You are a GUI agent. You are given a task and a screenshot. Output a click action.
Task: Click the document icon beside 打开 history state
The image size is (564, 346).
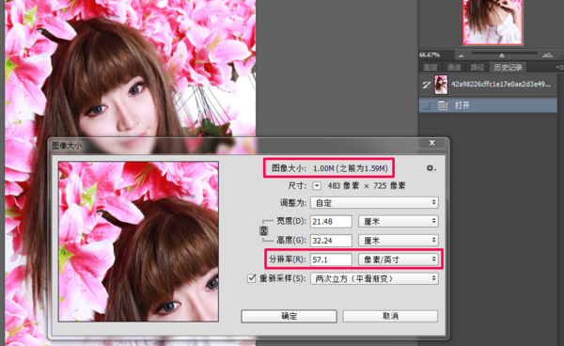coord(443,105)
